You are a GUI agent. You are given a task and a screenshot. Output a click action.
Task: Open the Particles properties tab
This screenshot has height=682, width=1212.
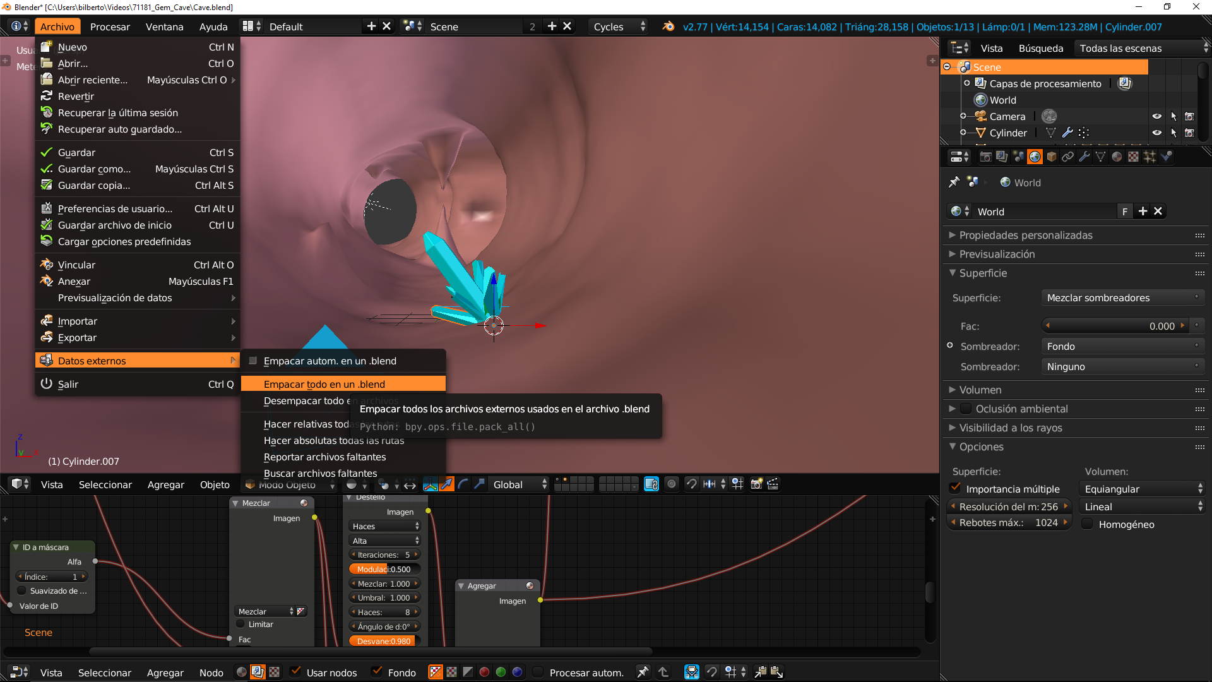(1150, 157)
